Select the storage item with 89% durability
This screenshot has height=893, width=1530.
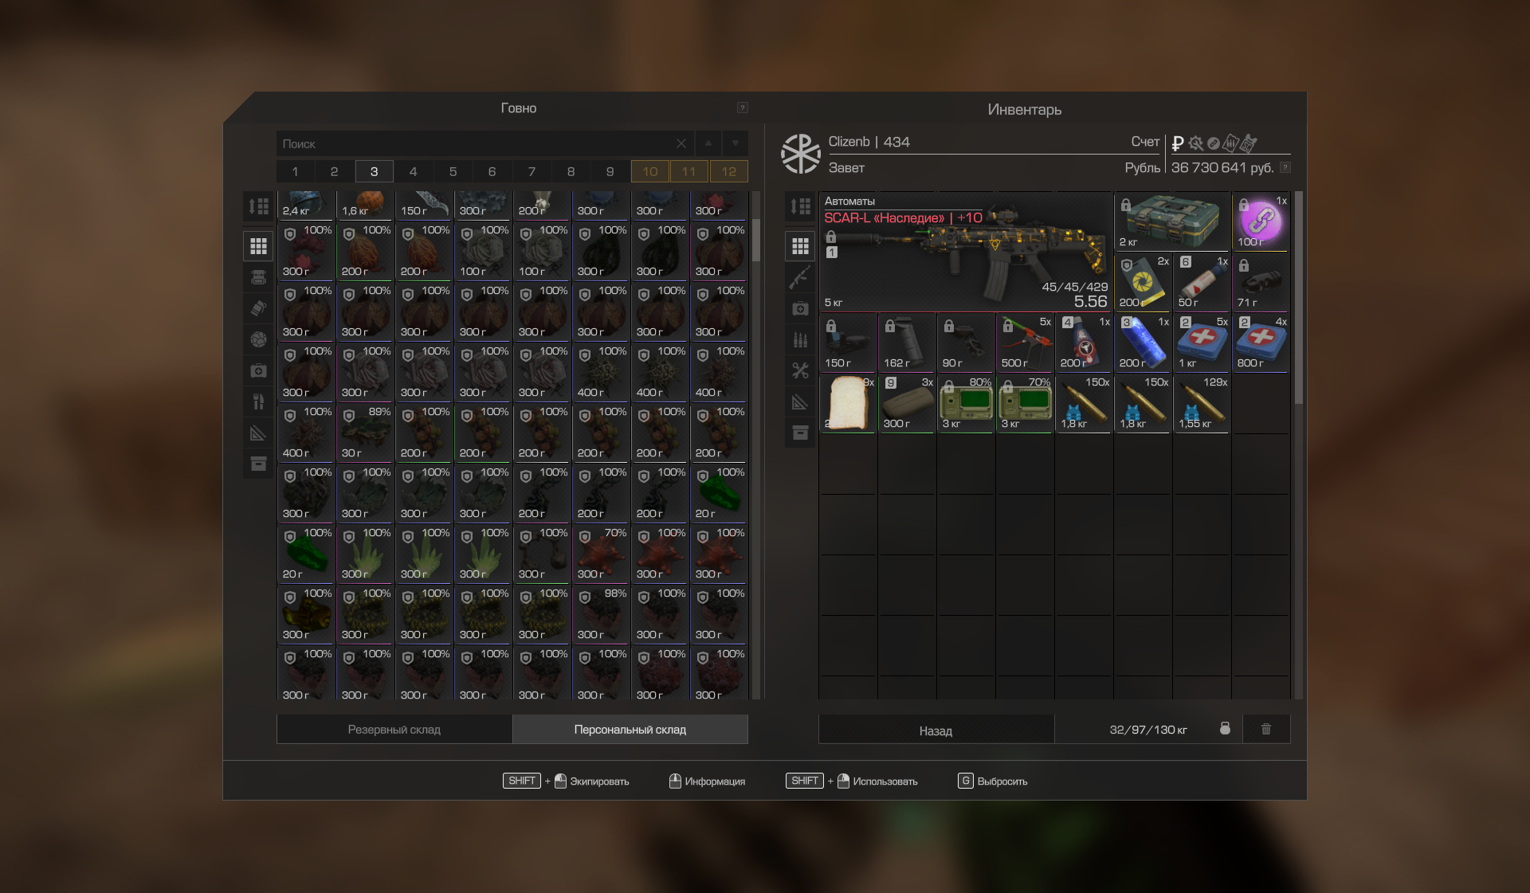point(365,432)
